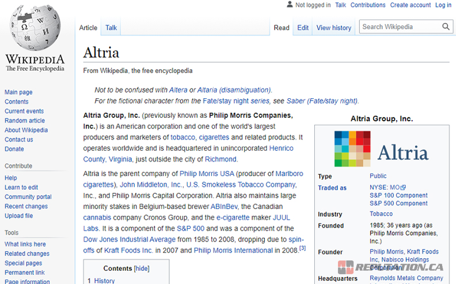The height and width of the screenshot is (284, 456).
Task: Follow the Altaria (disambiguation) link
Action: [x=234, y=90]
